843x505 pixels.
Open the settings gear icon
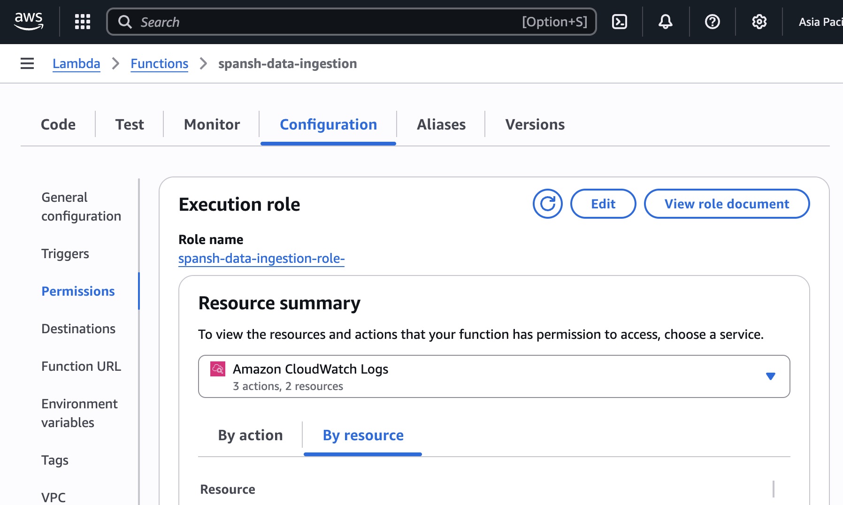coord(759,22)
